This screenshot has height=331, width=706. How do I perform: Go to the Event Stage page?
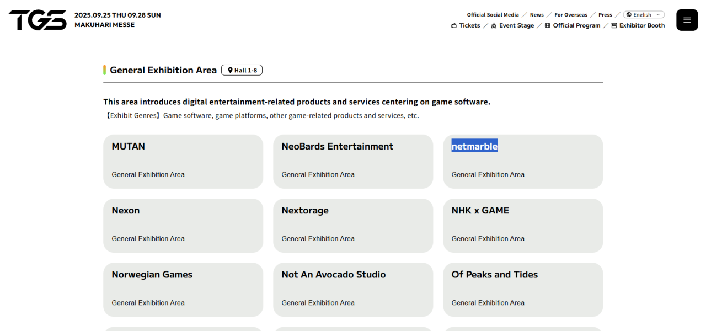pos(516,25)
